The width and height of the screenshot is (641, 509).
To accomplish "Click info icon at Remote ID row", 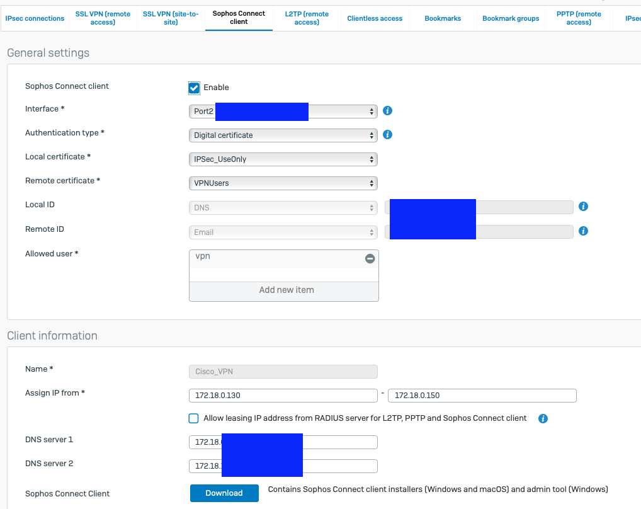I will [x=583, y=231].
